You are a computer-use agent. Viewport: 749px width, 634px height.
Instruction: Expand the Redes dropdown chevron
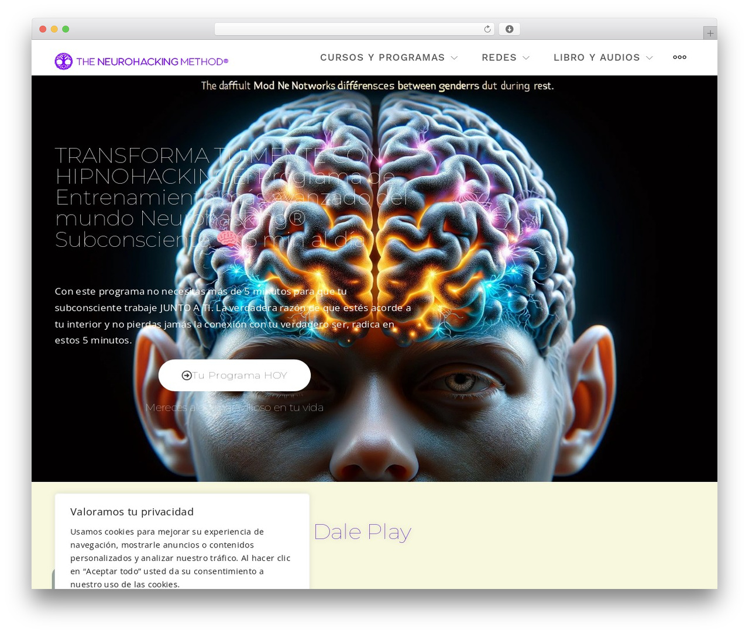point(526,58)
